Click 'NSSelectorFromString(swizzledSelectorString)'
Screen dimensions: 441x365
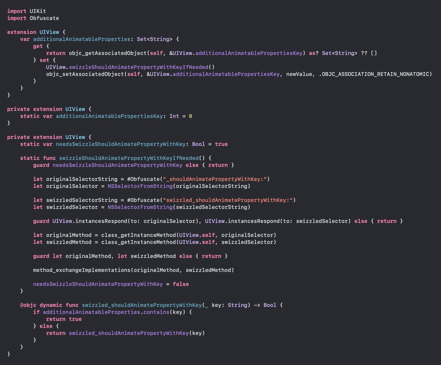tap(179, 207)
